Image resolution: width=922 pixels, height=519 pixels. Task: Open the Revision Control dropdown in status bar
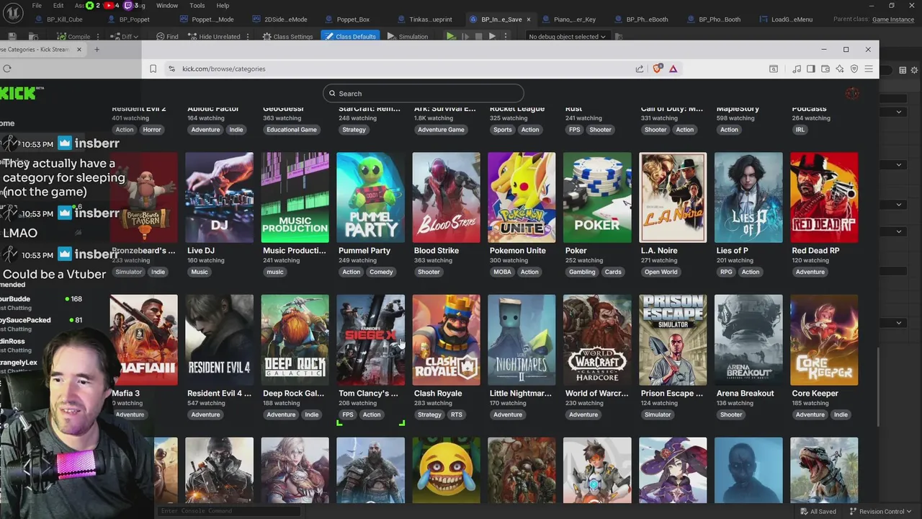(880, 512)
